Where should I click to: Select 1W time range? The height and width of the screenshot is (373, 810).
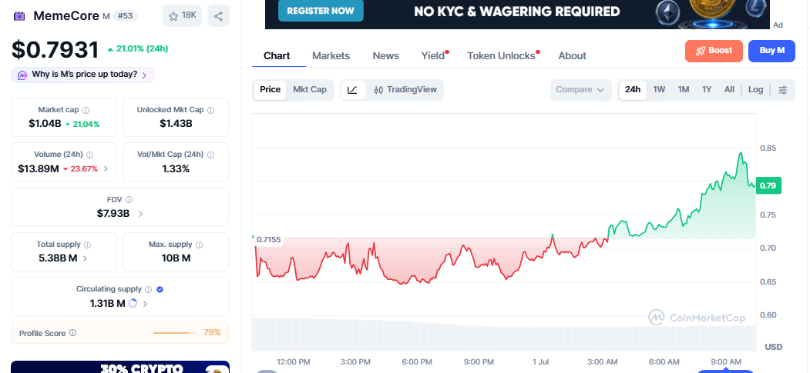[659, 90]
